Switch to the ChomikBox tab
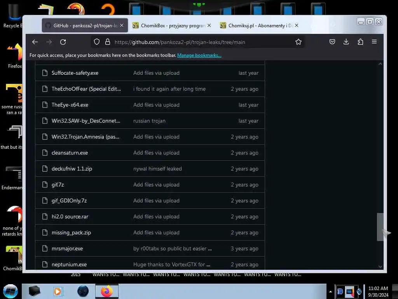This screenshot has width=398, height=299. (171, 25)
